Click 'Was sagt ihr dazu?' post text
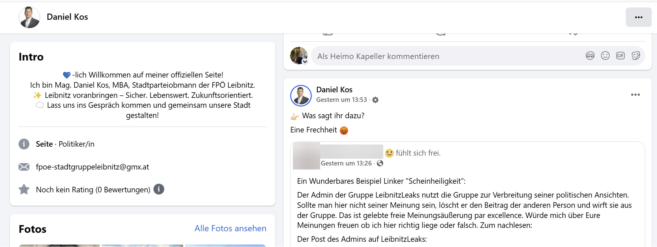This screenshot has height=247, width=657. [x=333, y=116]
